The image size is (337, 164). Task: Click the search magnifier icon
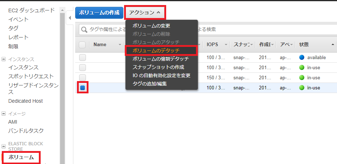click(x=84, y=30)
